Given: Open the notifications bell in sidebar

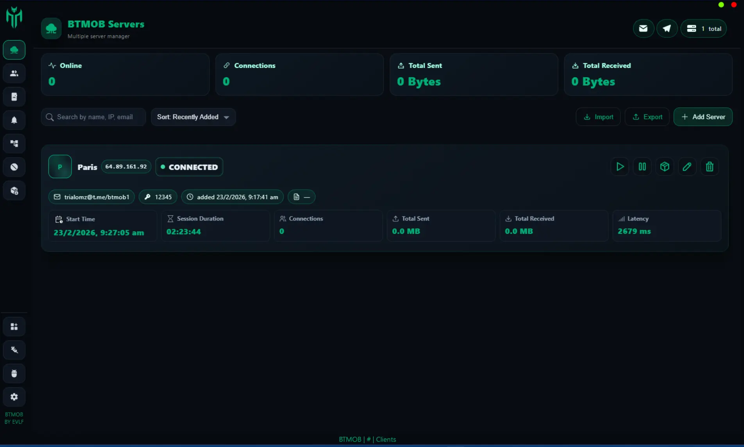Looking at the screenshot, I should tap(14, 120).
